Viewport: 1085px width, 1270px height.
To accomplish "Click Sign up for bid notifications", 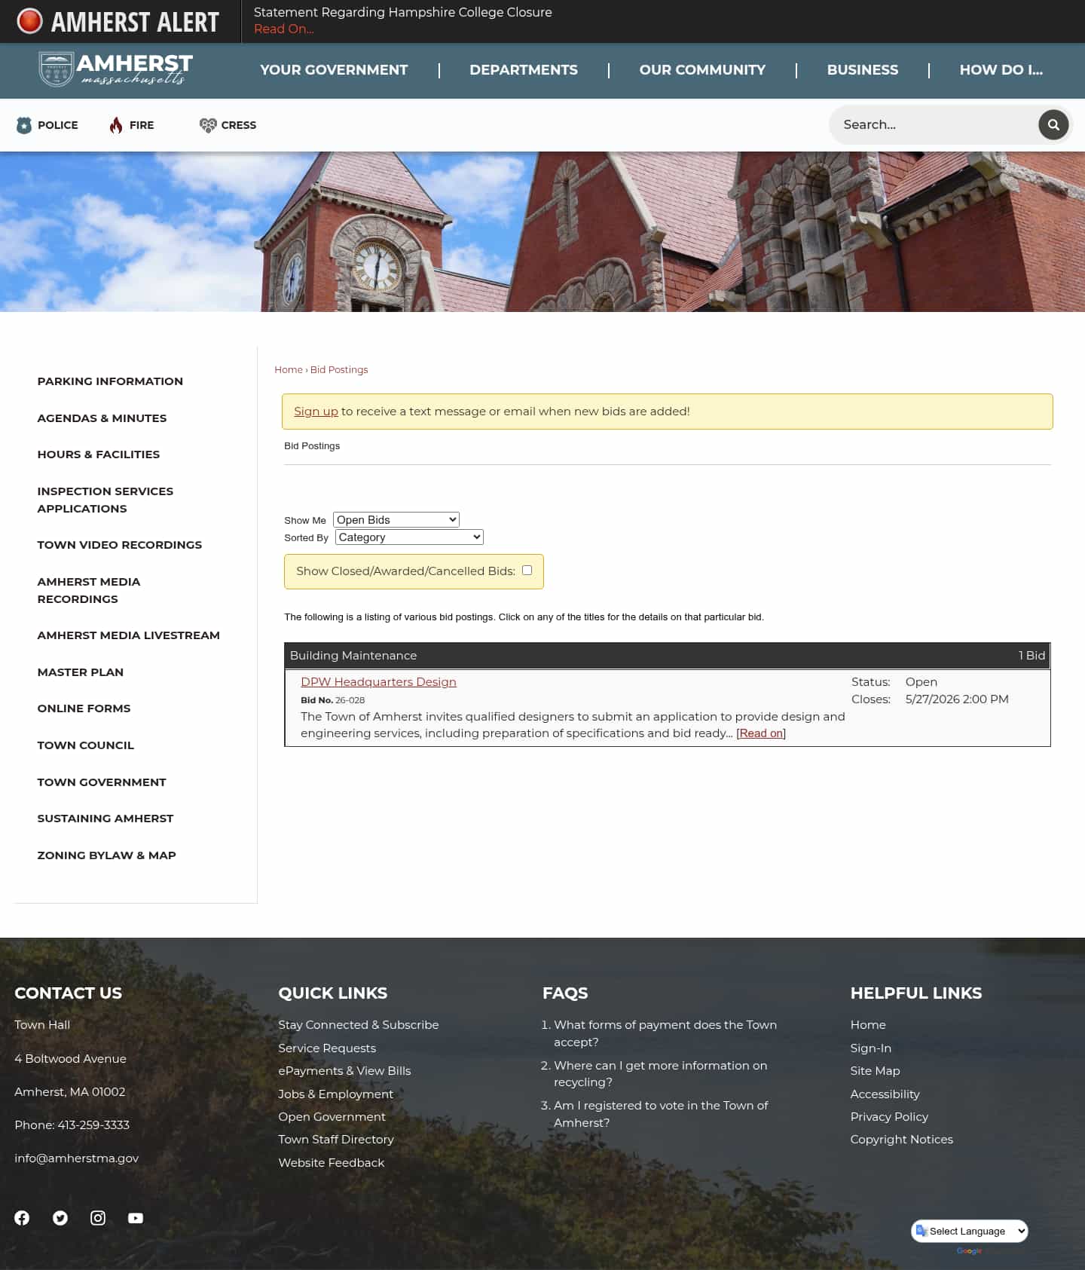I will (316, 412).
